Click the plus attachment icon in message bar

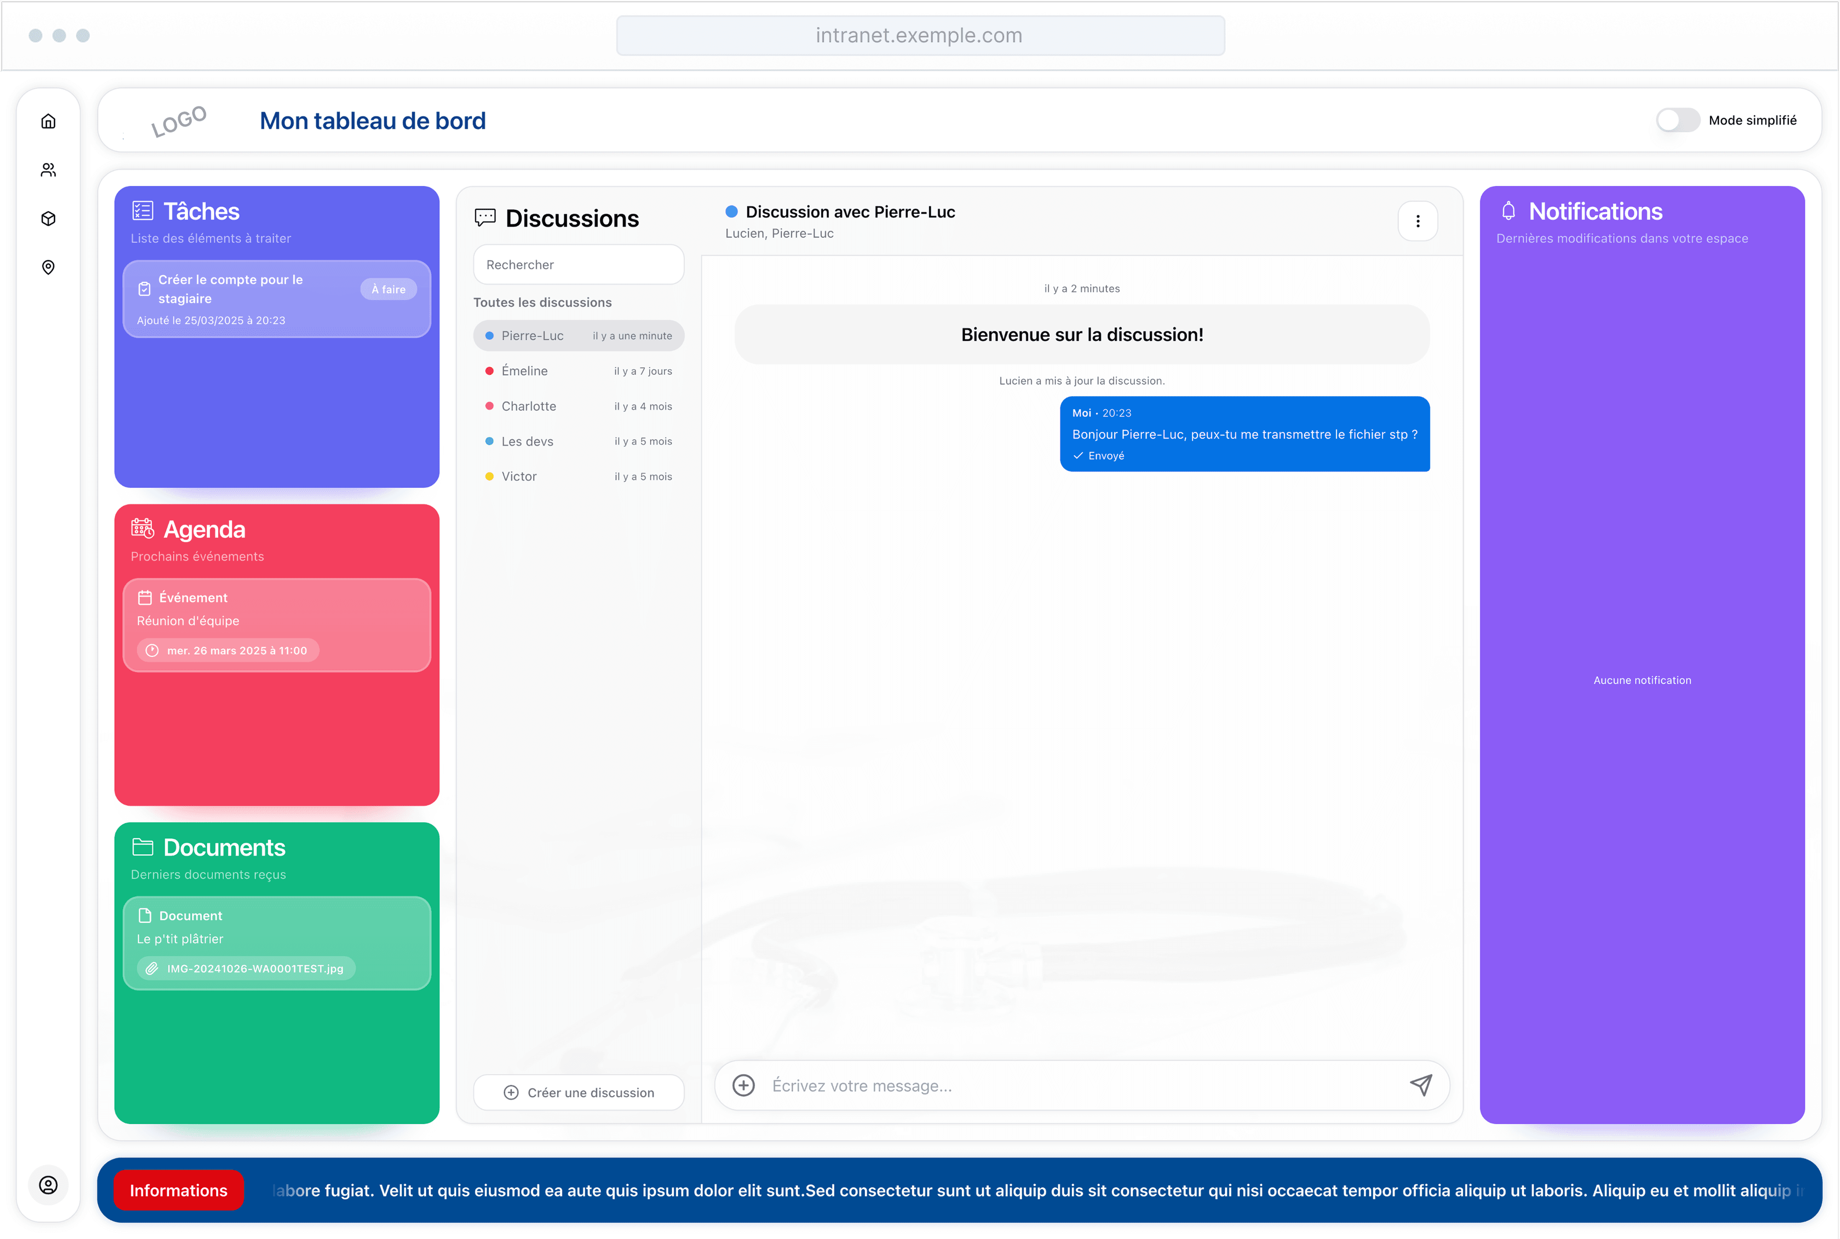tap(743, 1085)
